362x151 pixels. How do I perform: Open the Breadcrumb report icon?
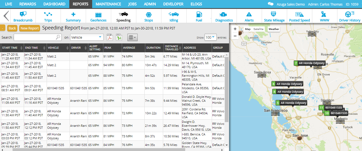23,16
